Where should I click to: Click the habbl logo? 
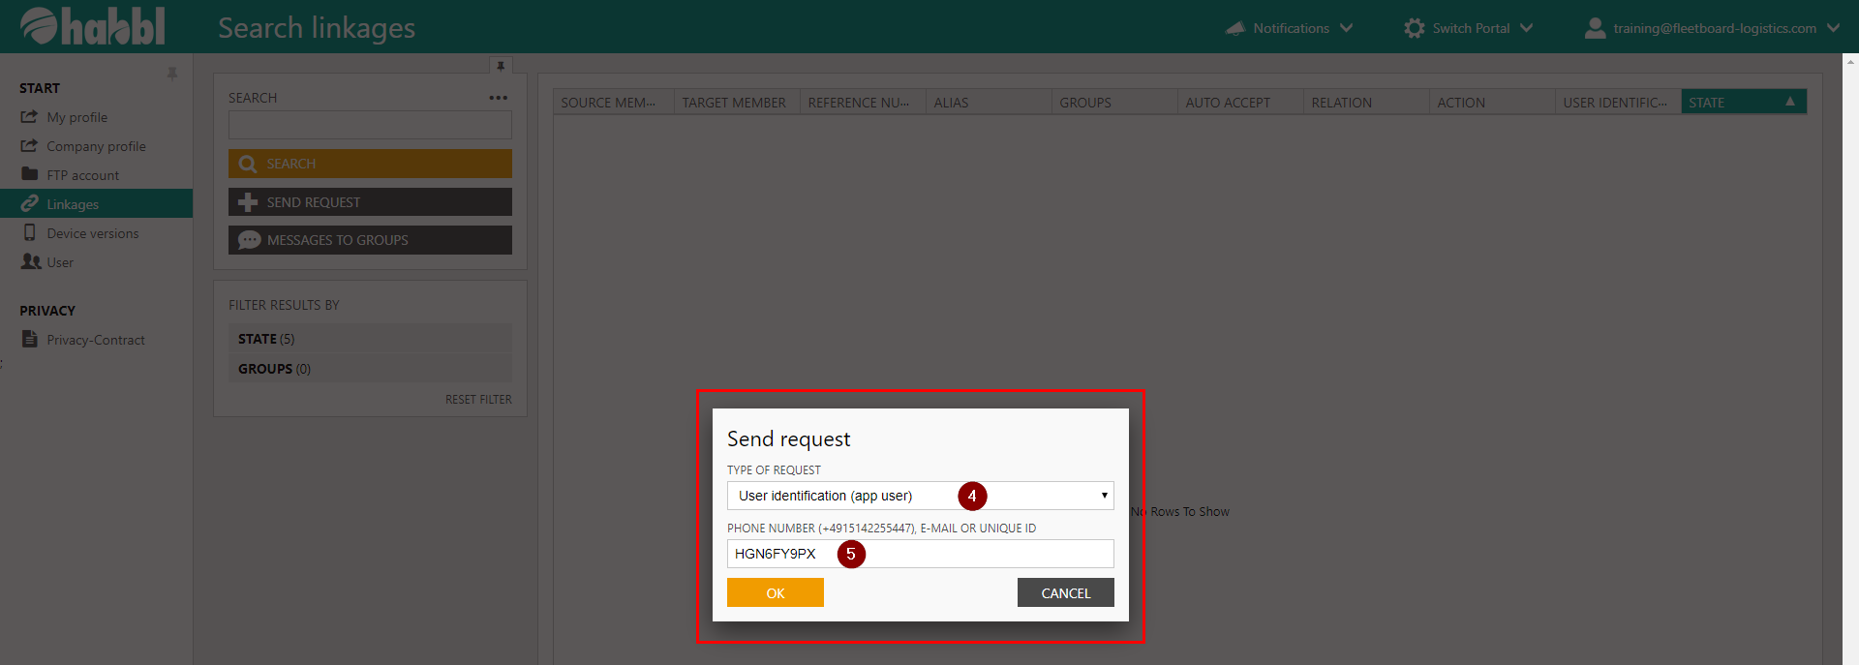coord(93,26)
